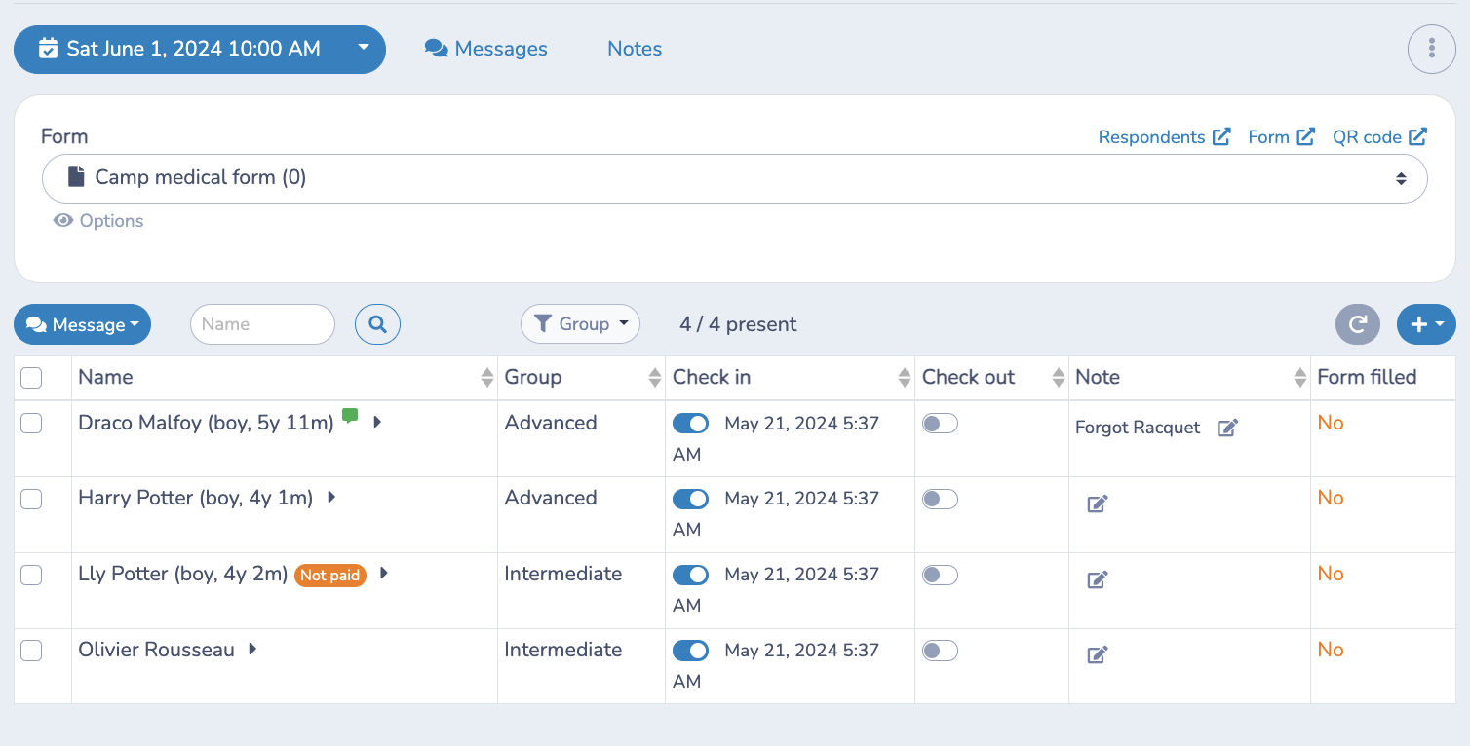Enable check out for Draco Malfoy
Image resolution: width=1470 pixels, height=746 pixels.
click(940, 424)
